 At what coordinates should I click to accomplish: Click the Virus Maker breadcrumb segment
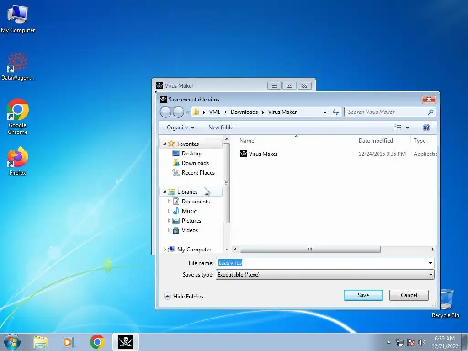282,112
